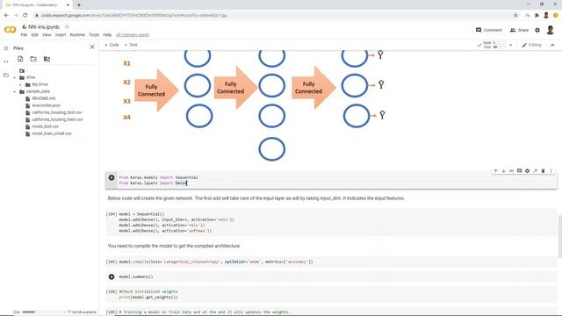Delete the selected cell
562x316 pixels.
[543, 171]
